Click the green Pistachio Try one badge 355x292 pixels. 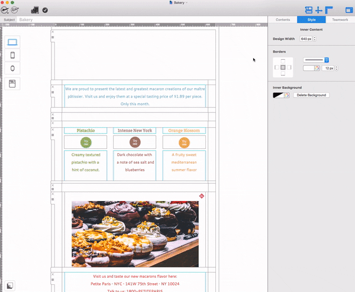click(86, 142)
